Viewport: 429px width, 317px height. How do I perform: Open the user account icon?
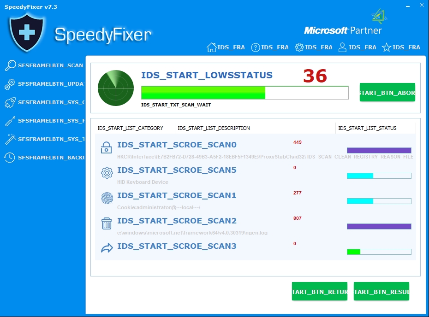click(x=342, y=47)
